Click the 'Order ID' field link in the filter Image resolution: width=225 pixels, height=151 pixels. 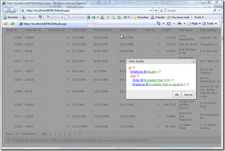tap(138, 80)
